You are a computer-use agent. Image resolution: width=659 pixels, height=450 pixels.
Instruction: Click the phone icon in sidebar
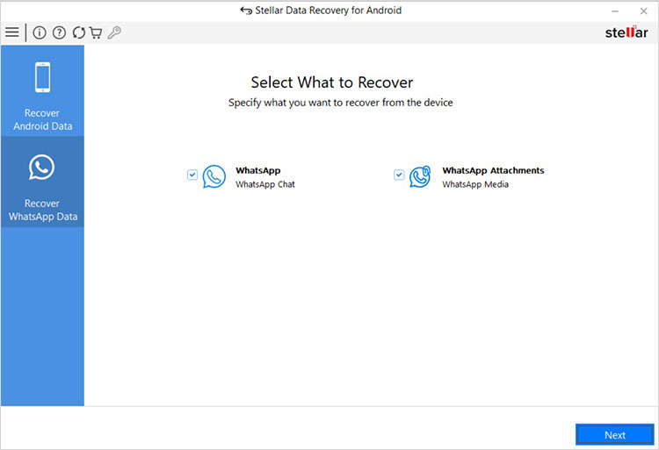tap(42, 77)
